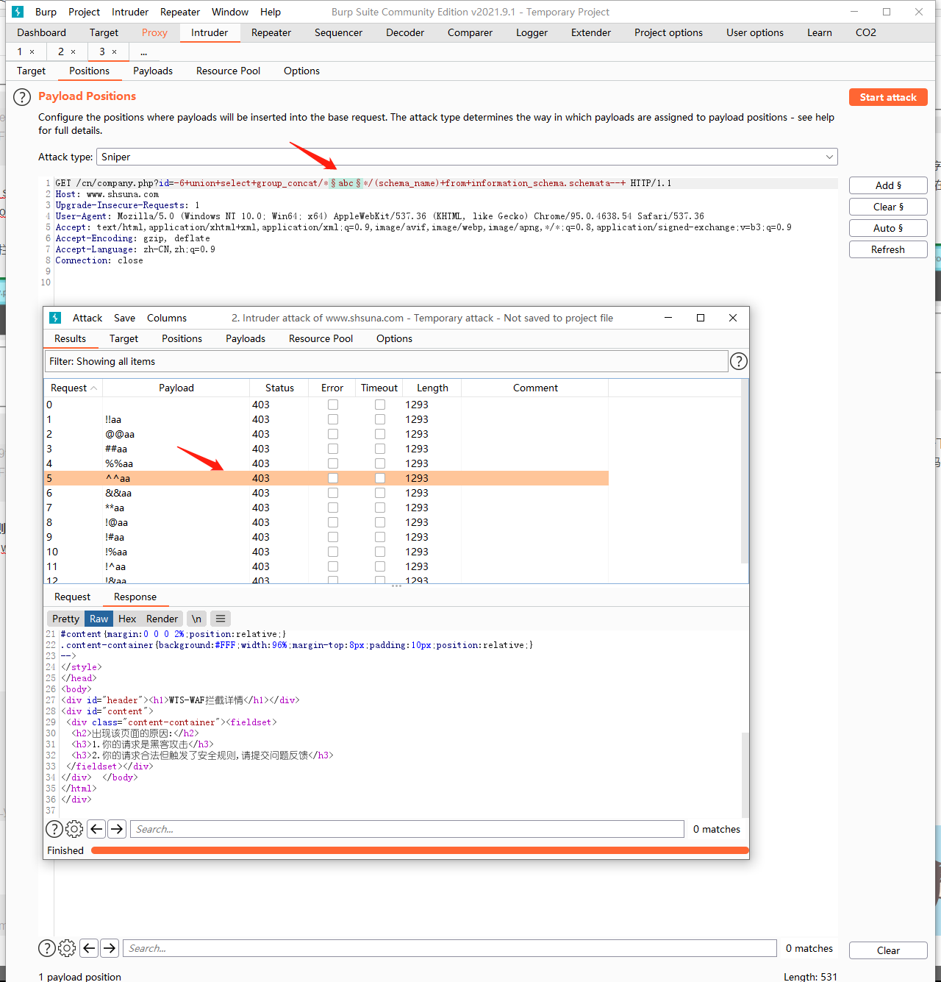Sort results by Length column header
The width and height of the screenshot is (941, 982).
point(432,388)
